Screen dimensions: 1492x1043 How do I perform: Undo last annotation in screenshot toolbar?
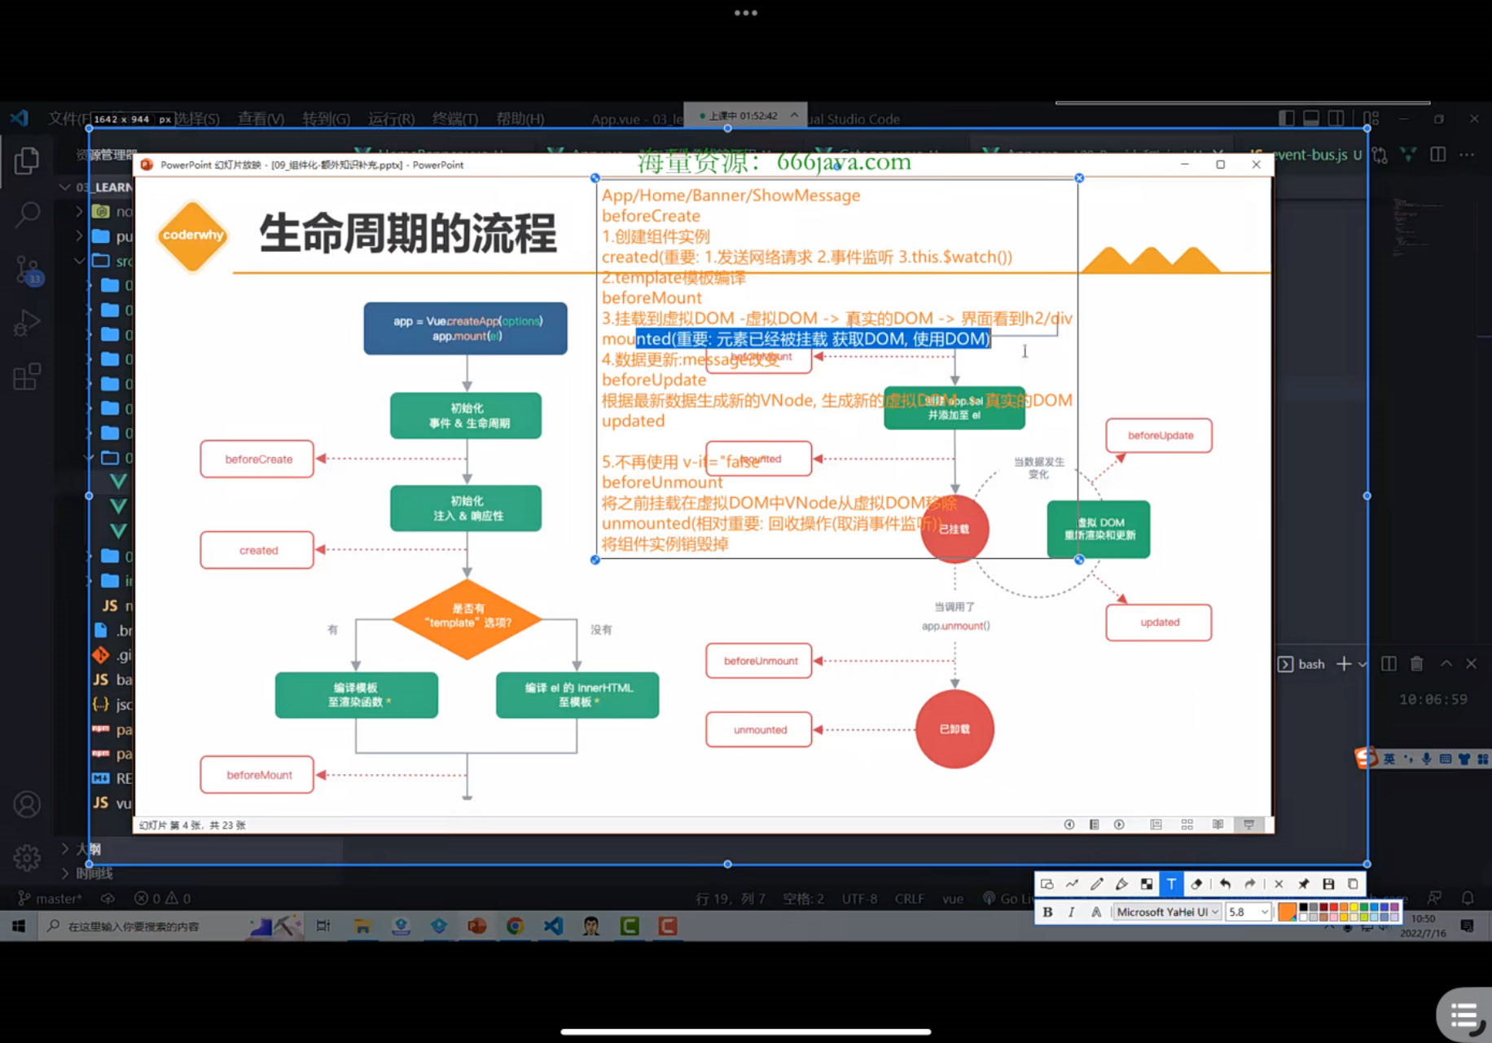(x=1225, y=883)
